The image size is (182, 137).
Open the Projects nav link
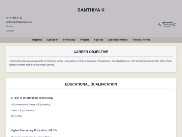click(x=85, y=40)
